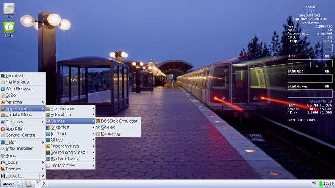Image resolution: width=335 pixels, height=188 pixels.
Task: Click the Update Menu icon
Action: coord(3,115)
